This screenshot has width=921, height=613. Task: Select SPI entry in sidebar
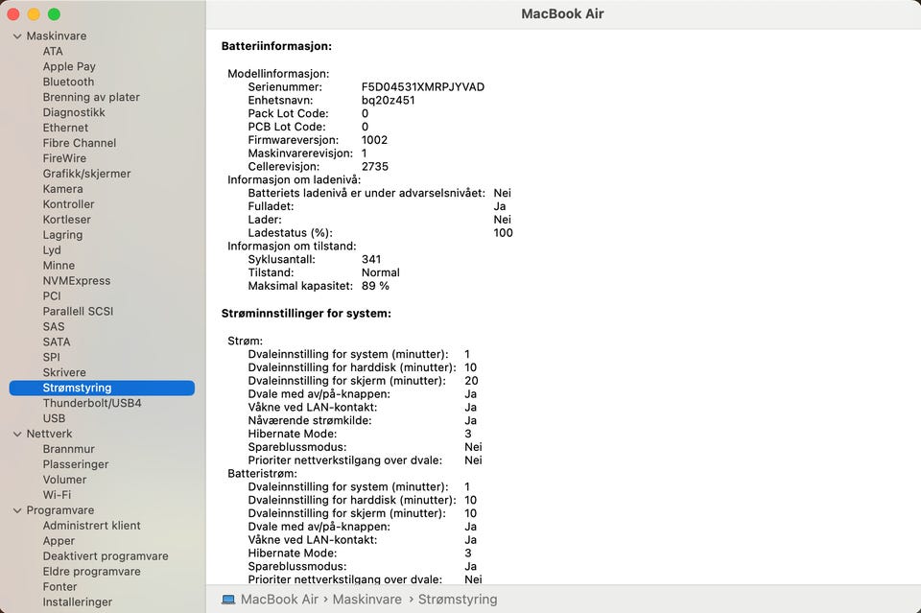51,357
